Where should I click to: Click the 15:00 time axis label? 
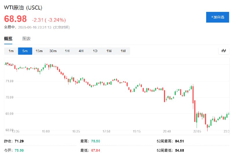point(46,131)
